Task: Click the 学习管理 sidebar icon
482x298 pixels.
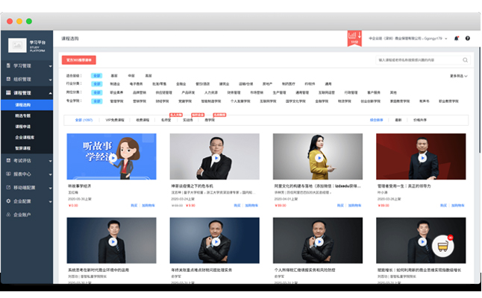Action: pos(8,66)
